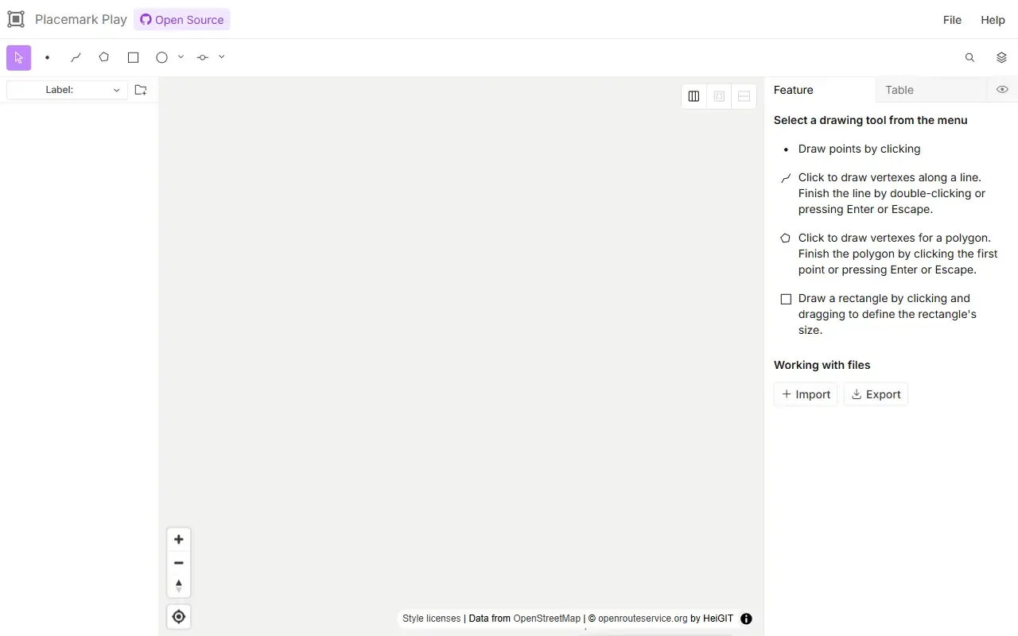Screen dimensions: 1018x636
Task: Click the Import button
Action: click(806, 394)
